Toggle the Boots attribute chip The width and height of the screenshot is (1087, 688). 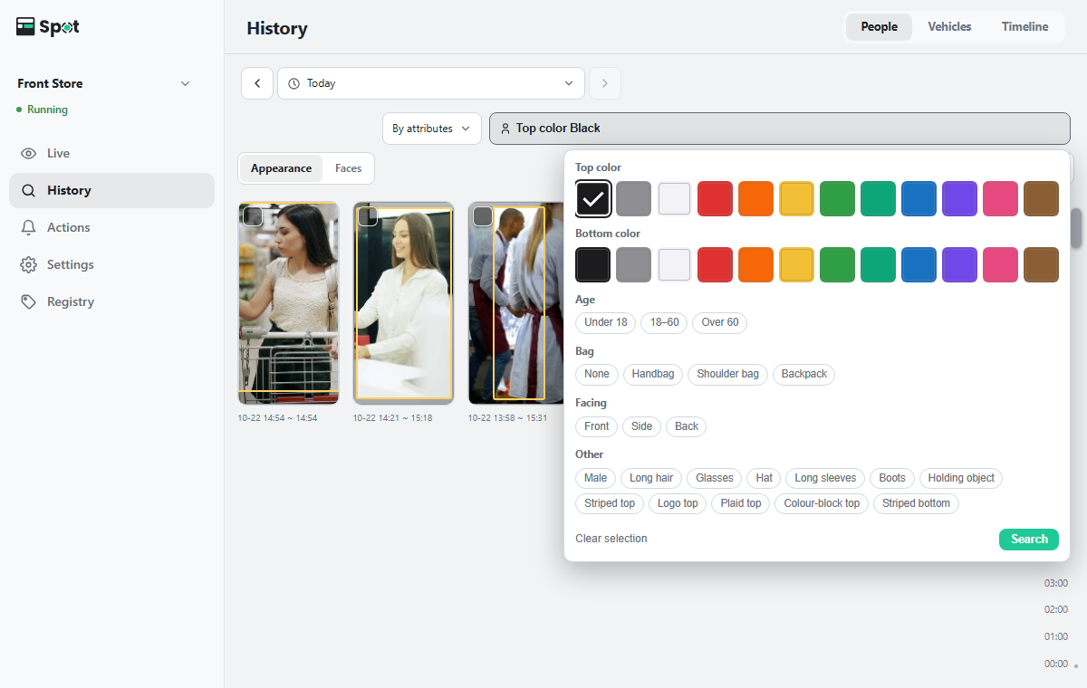click(892, 478)
